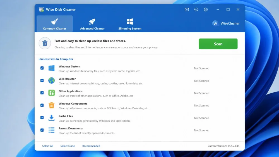The height and width of the screenshot is (157, 279).
Task: Click the Web Browser globe icon
Action: pos(51,80)
